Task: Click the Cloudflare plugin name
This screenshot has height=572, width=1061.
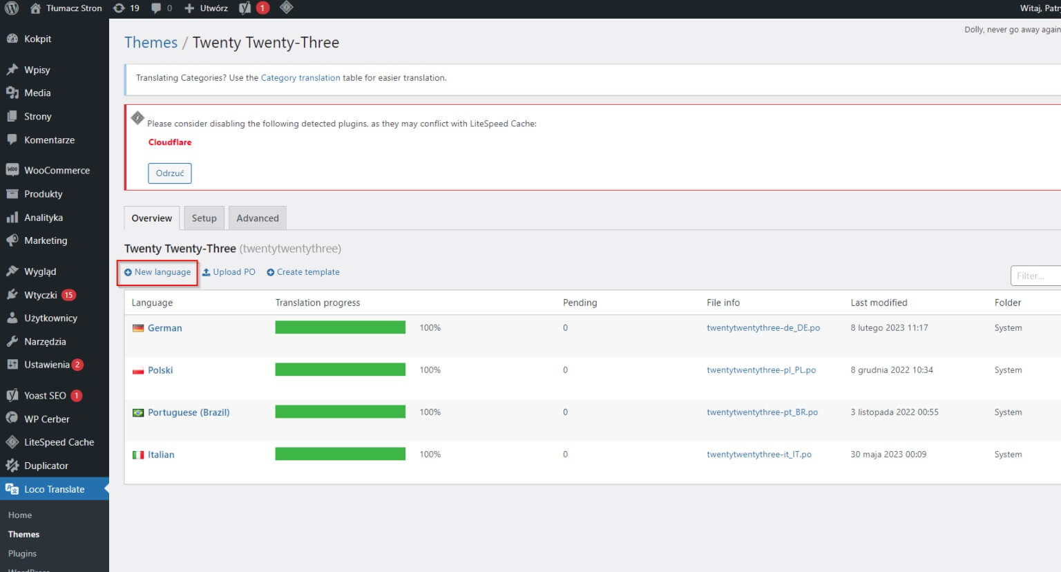Action: (170, 142)
